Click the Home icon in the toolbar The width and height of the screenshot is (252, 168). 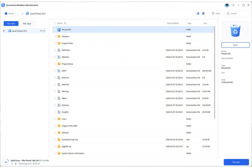6,14
